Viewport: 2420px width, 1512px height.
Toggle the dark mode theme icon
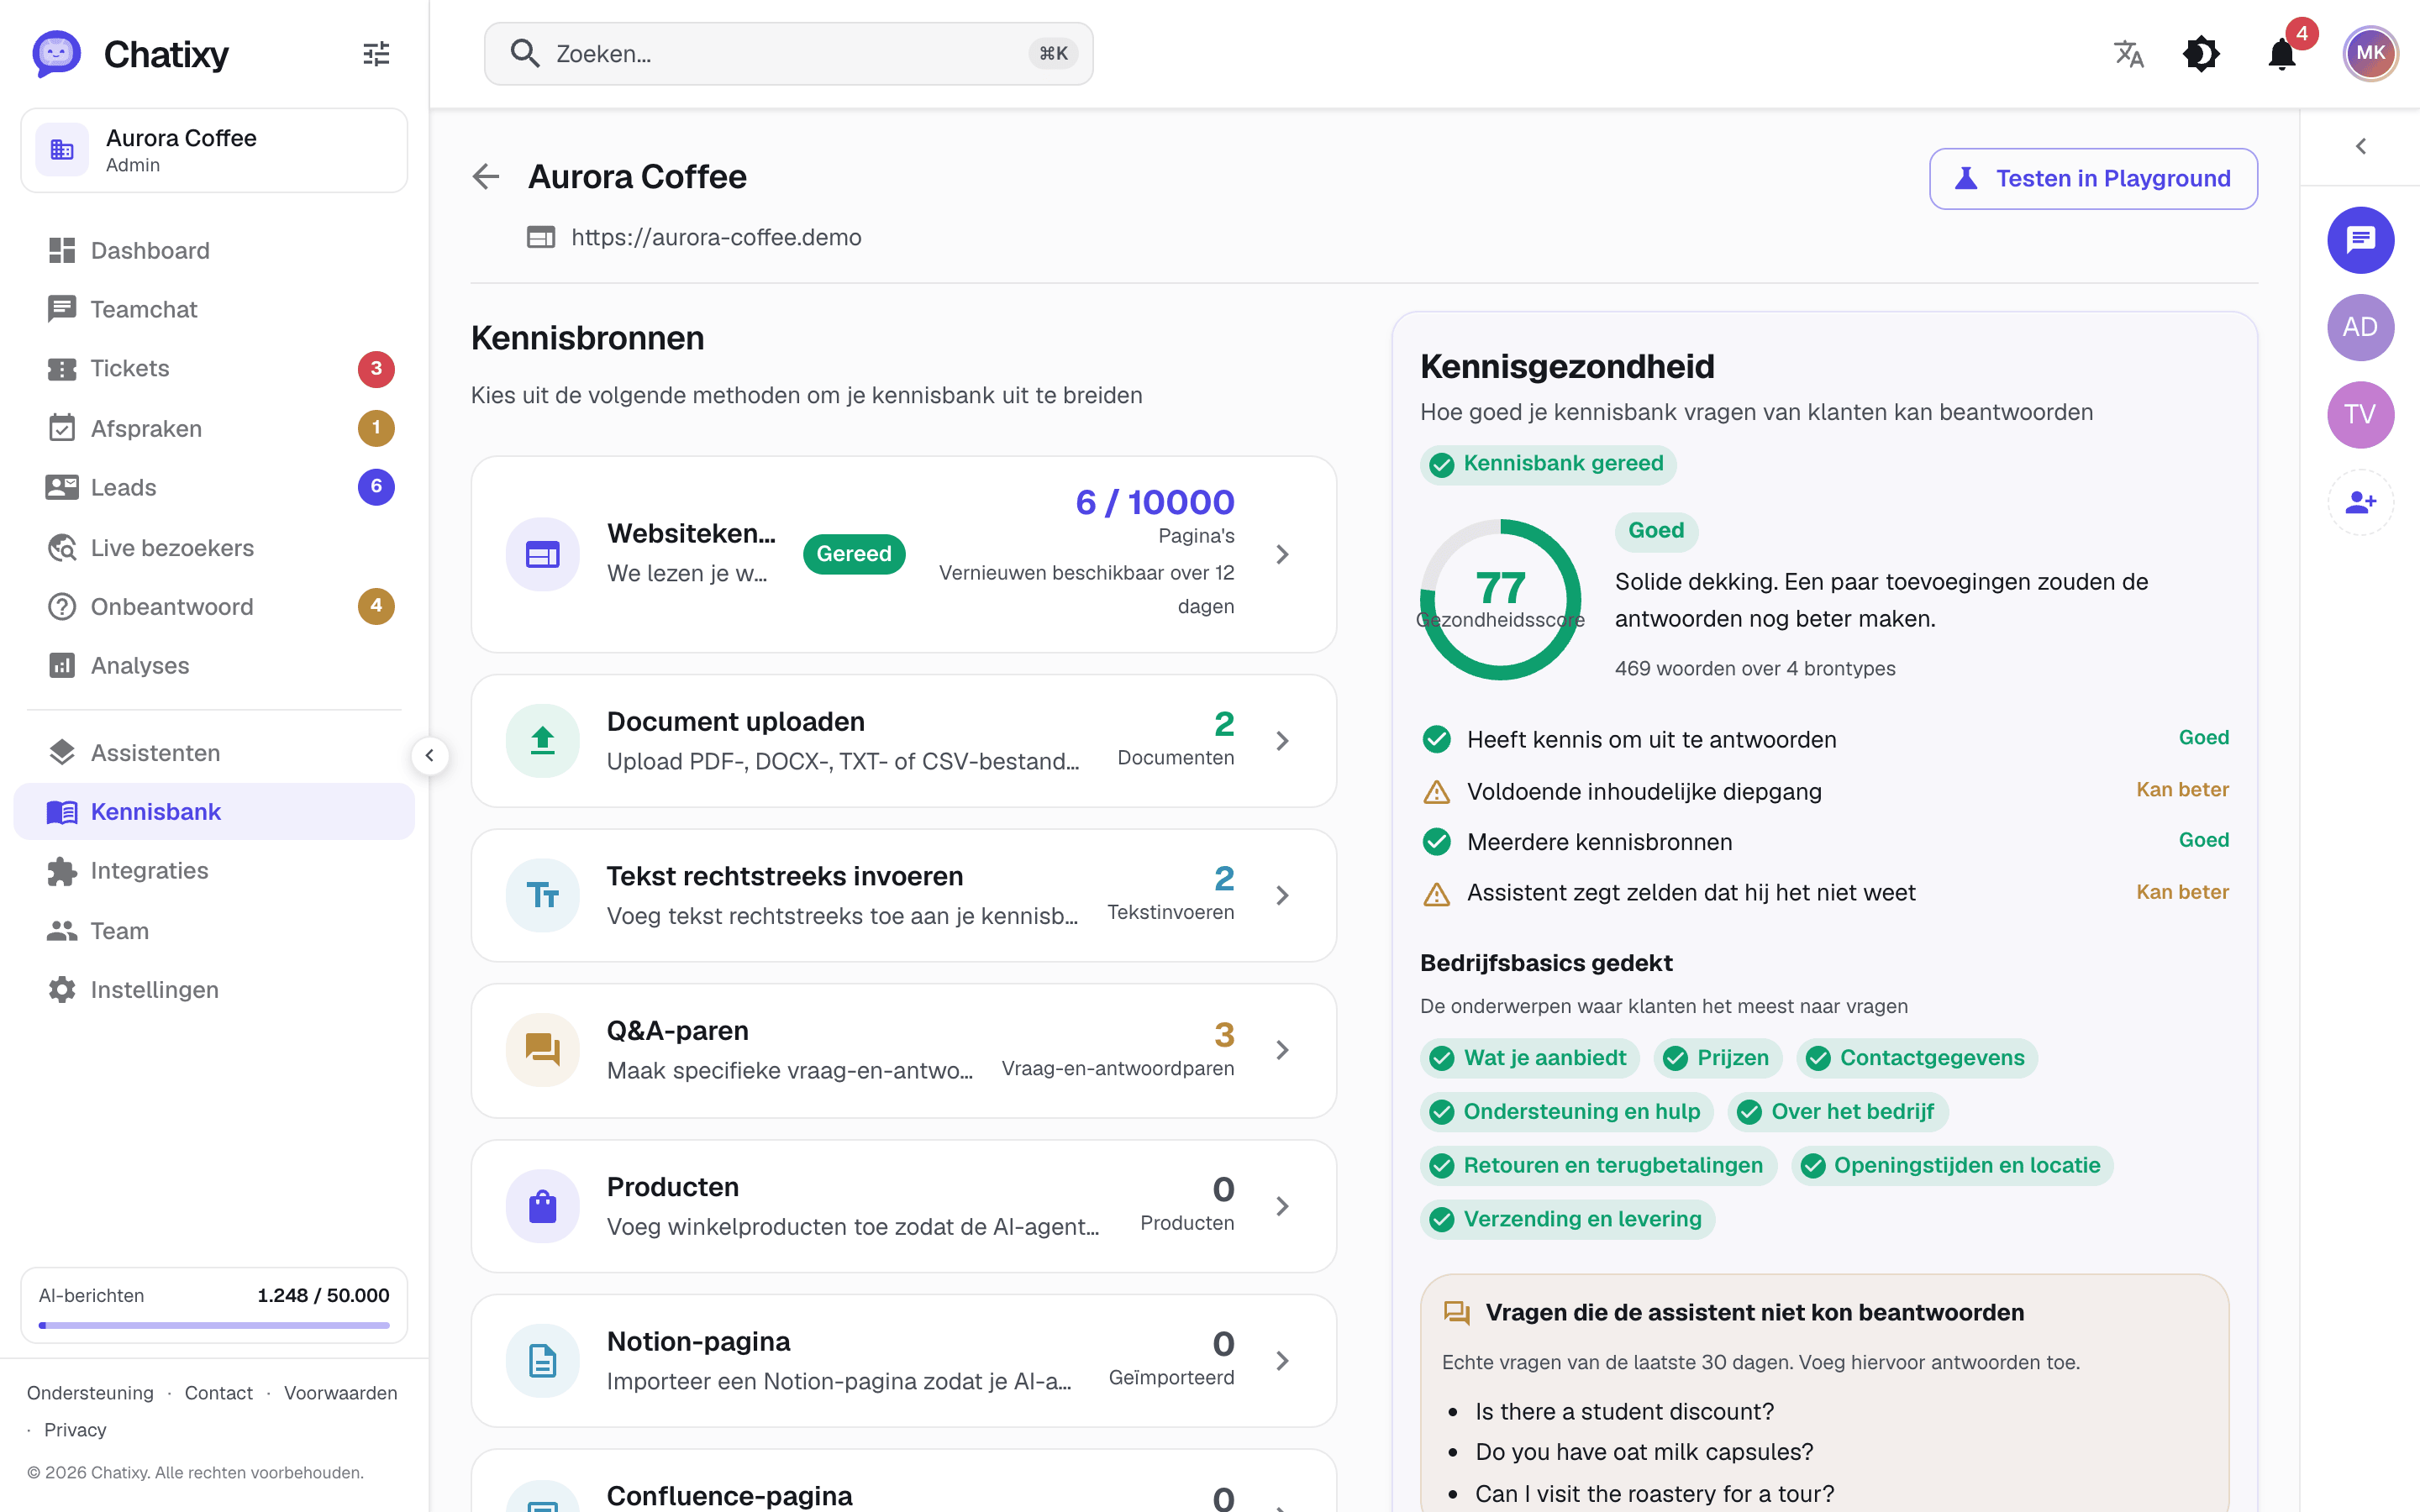point(2201,54)
